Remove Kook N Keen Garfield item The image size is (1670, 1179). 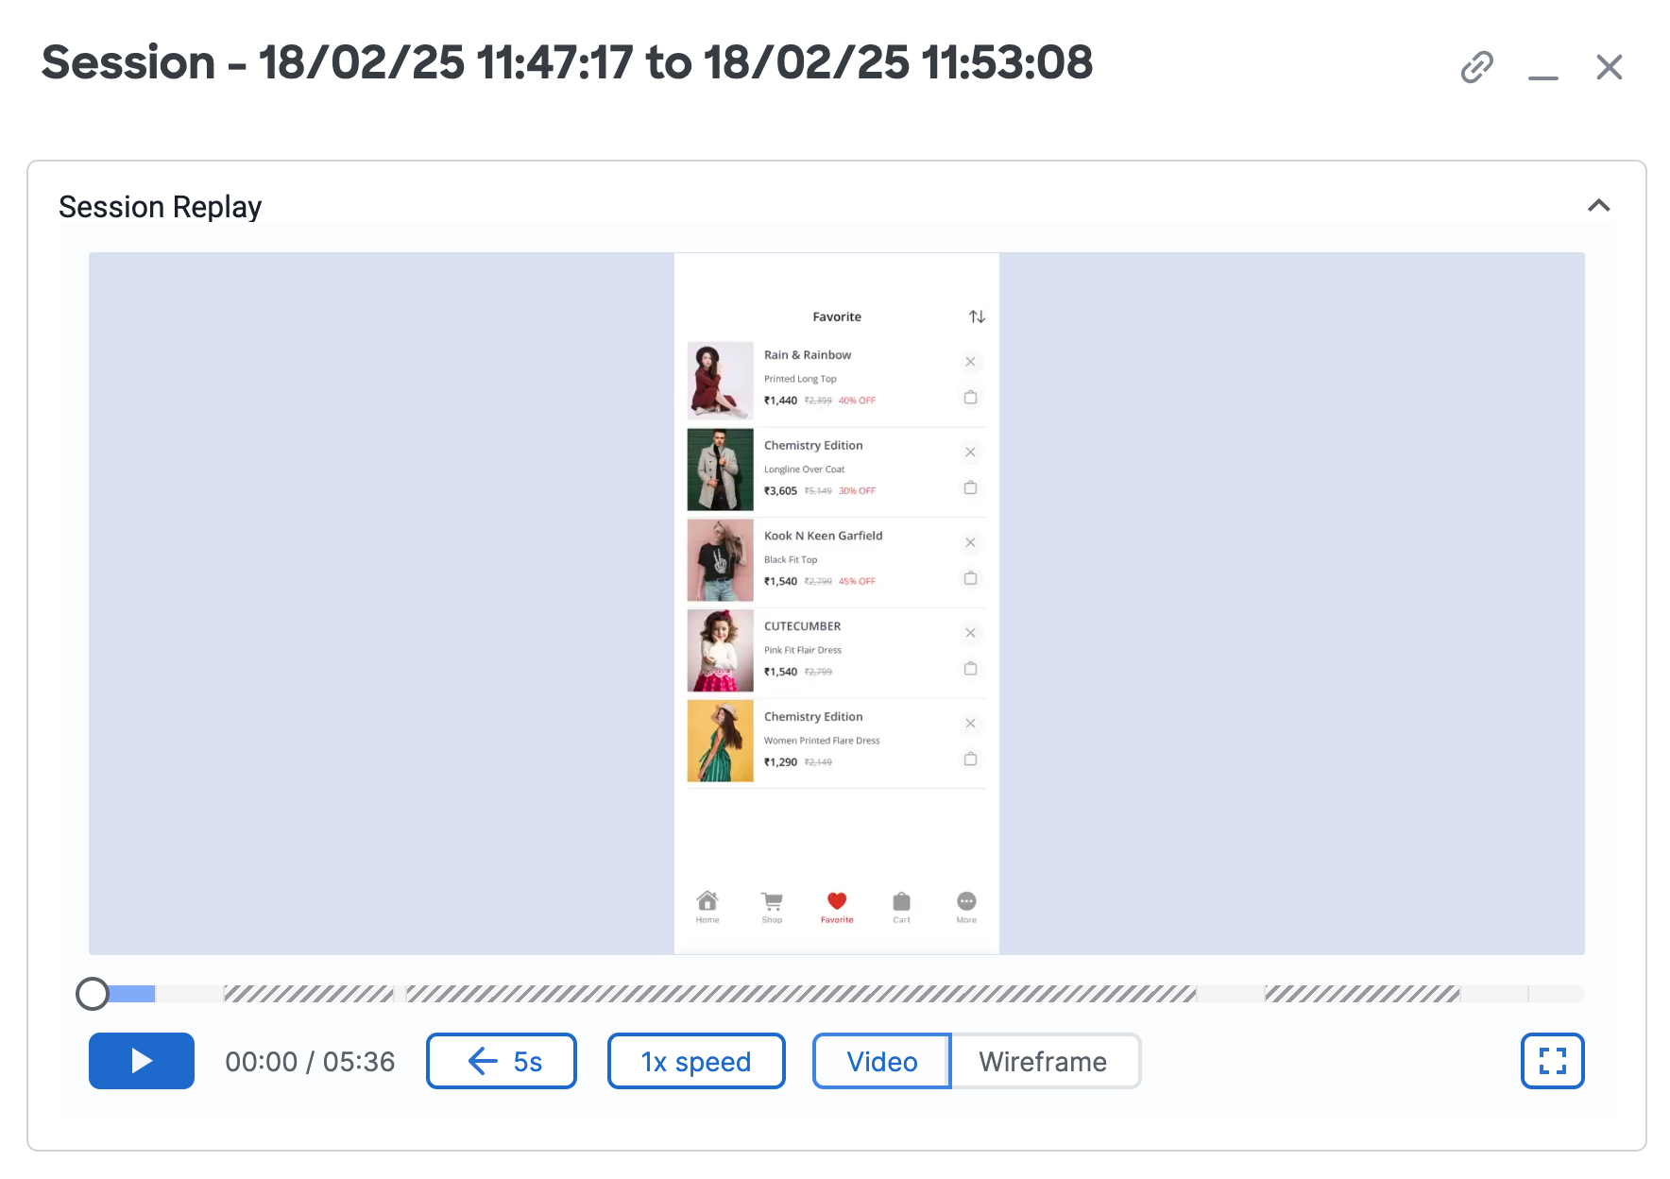(970, 542)
